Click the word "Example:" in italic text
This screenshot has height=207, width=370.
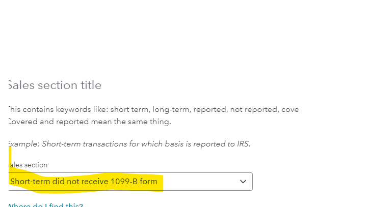click(x=24, y=144)
